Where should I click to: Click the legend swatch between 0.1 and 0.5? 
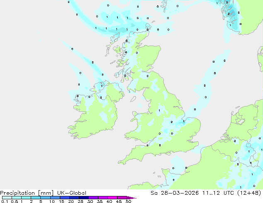coord(7,198)
